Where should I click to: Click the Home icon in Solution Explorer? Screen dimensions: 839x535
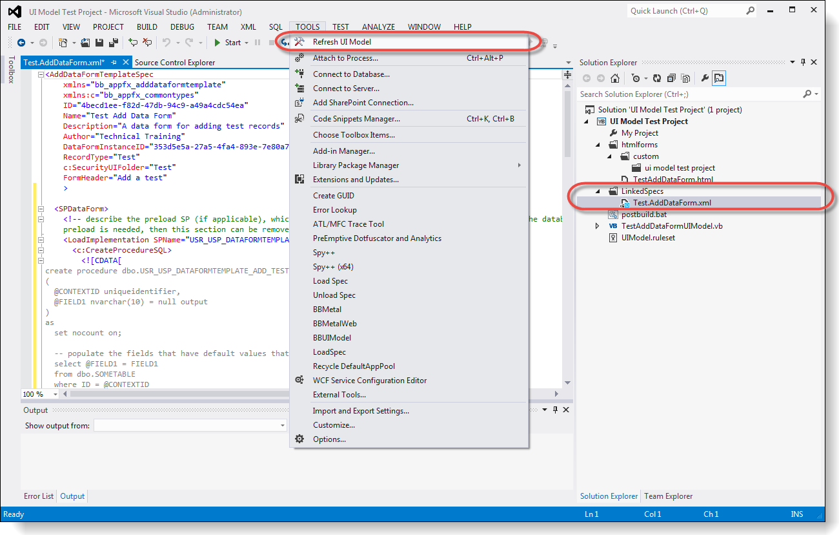click(x=615, y=78)
